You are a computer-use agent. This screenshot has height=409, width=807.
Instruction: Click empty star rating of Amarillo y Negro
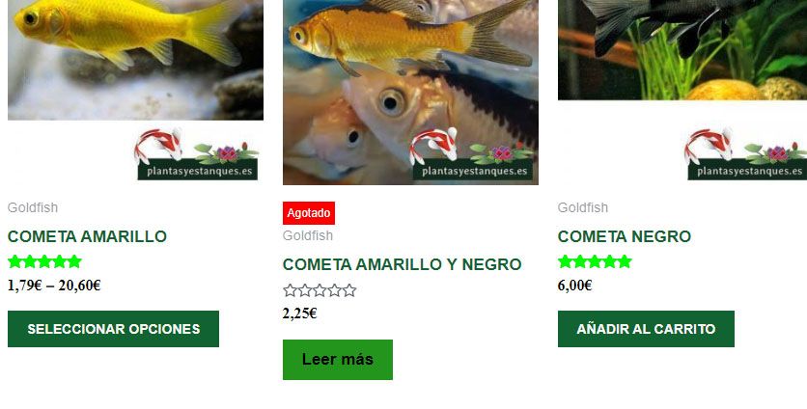tap(320, 290)
